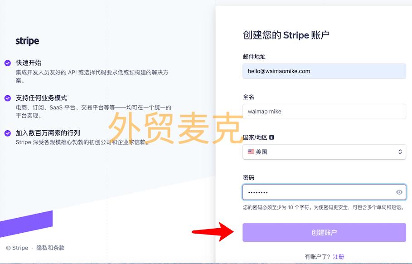412x264 pixels.
Task: Click the © Stripe text in the footer
Action: point(17,248)
